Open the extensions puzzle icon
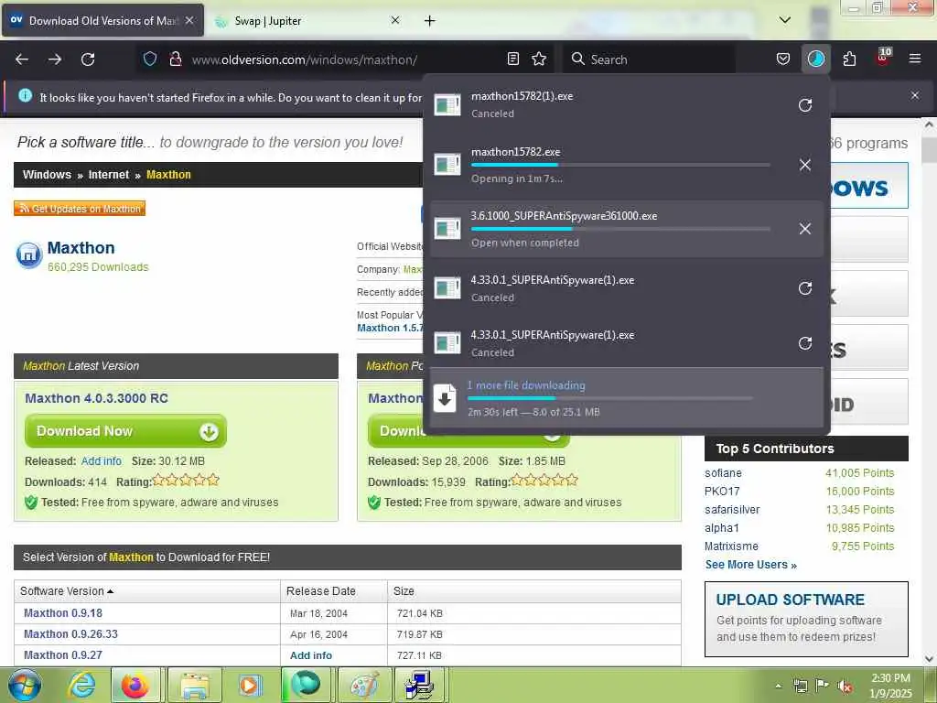The image size is (937, 703). [x=849, y=59]
